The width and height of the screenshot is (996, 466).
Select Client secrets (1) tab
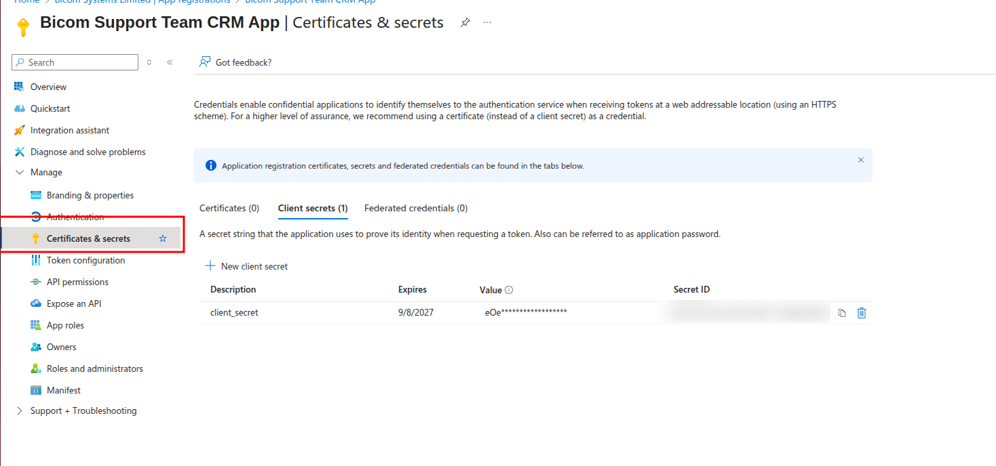313,208
